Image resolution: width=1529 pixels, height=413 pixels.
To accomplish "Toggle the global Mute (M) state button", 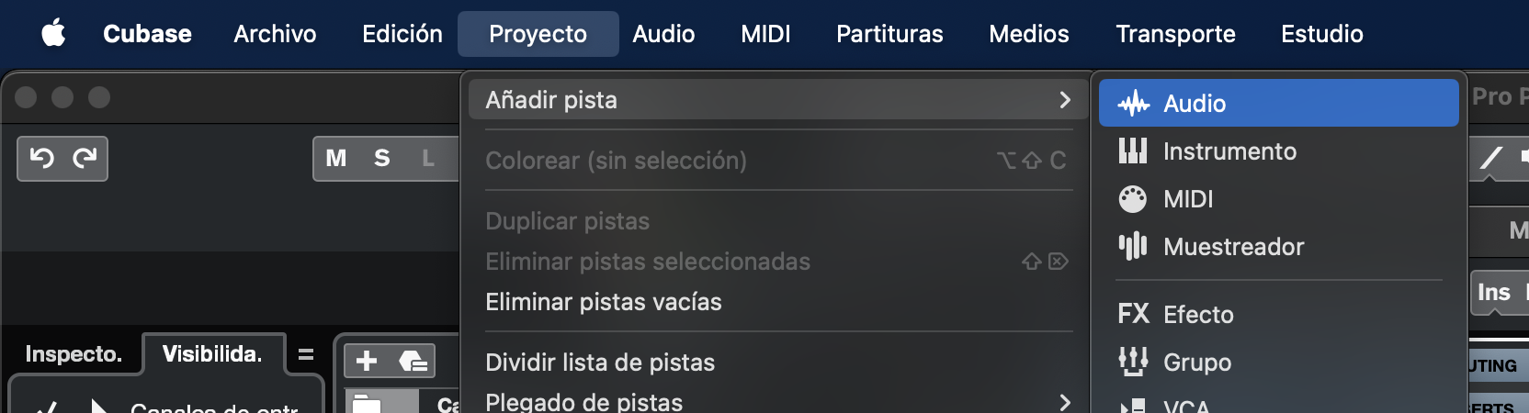I will pyautogui.click(x=336, y=159).
